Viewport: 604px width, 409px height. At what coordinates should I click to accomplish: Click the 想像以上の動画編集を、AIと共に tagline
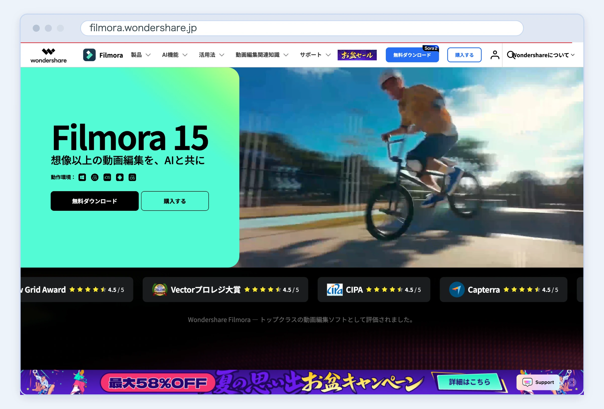[x=128, y=160]
